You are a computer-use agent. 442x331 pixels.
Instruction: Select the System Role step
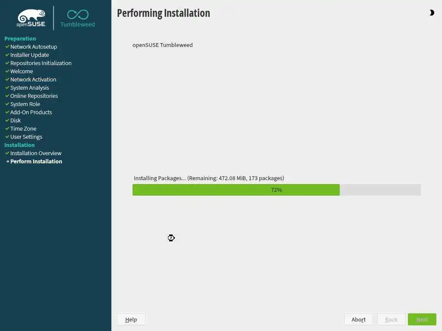click(25, 104)
